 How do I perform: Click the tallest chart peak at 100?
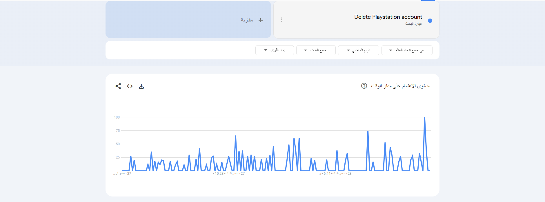425,118
